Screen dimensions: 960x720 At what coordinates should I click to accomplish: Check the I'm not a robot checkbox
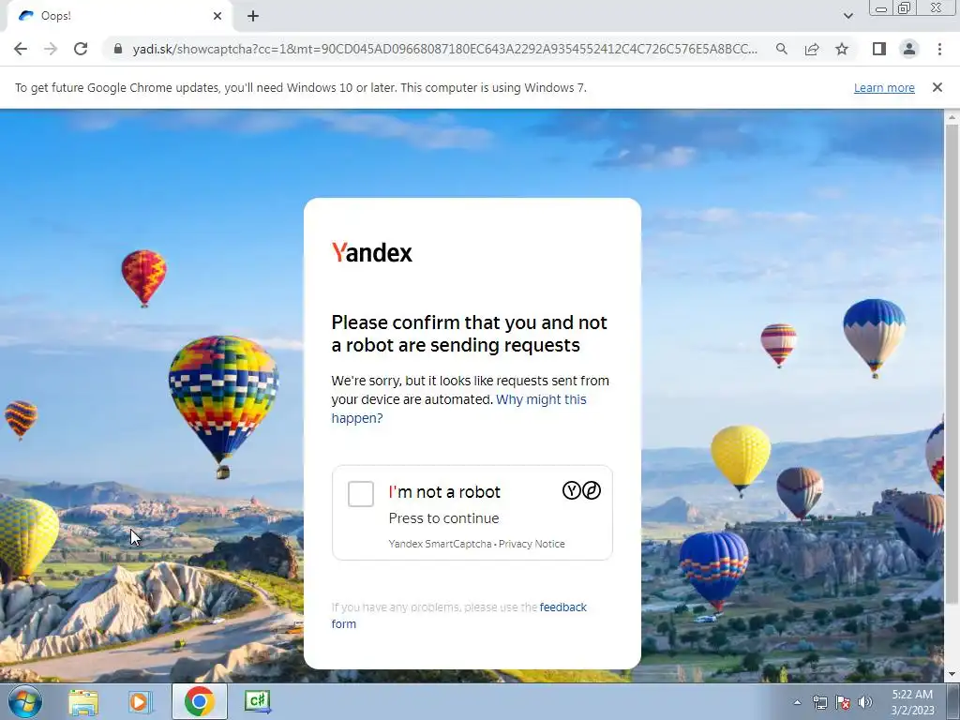[x=361, y=494]
